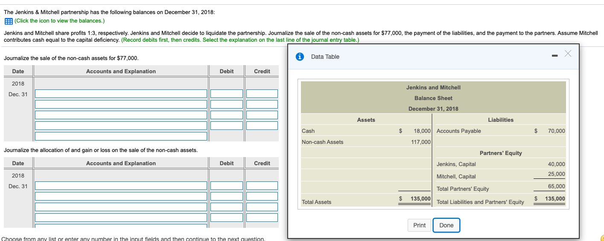
Task: Select the explanation line in the sale entry table
Action: click(x=121, y=136)
